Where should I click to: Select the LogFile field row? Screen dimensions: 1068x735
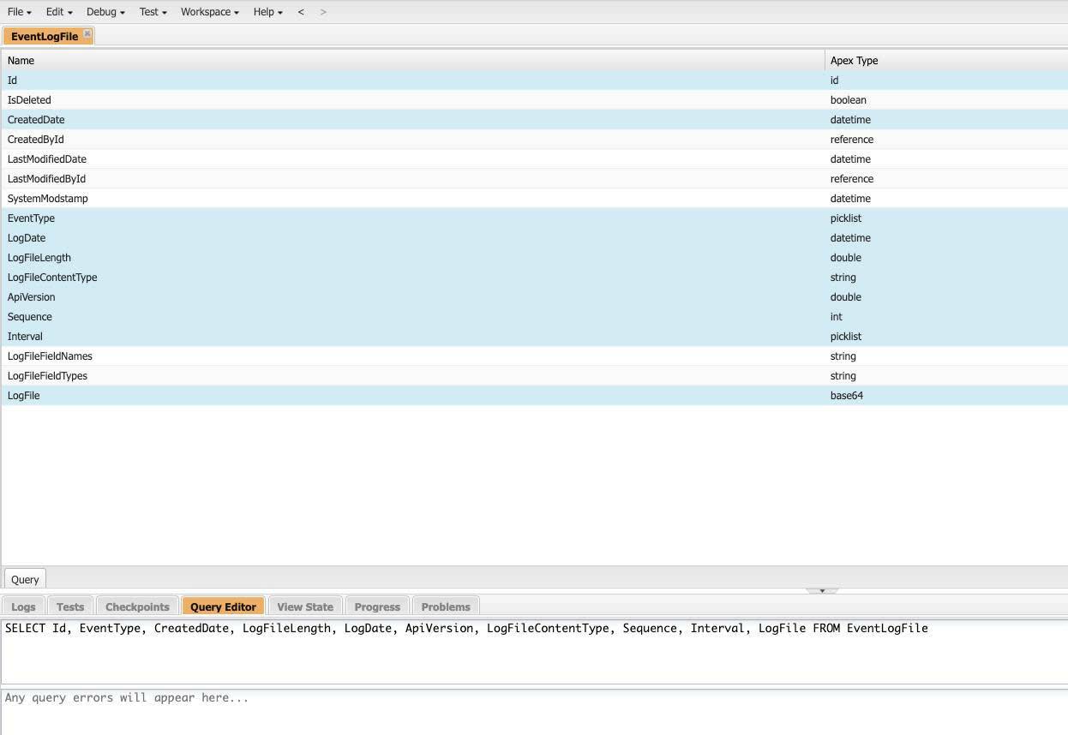pos(534,396)
